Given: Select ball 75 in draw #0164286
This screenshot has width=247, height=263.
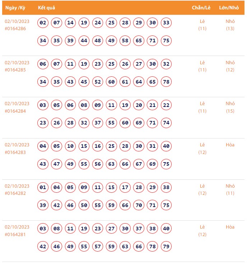Looking at the screenshot, I should pyautogui.click(x=166, y=41).
